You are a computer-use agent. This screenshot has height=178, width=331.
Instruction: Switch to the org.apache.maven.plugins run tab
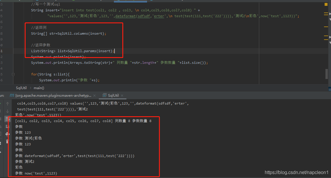(x=53, y=96)
